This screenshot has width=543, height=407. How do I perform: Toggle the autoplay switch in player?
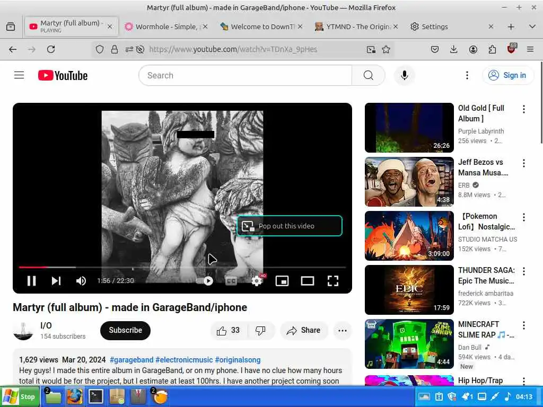[x=204, y=281]
